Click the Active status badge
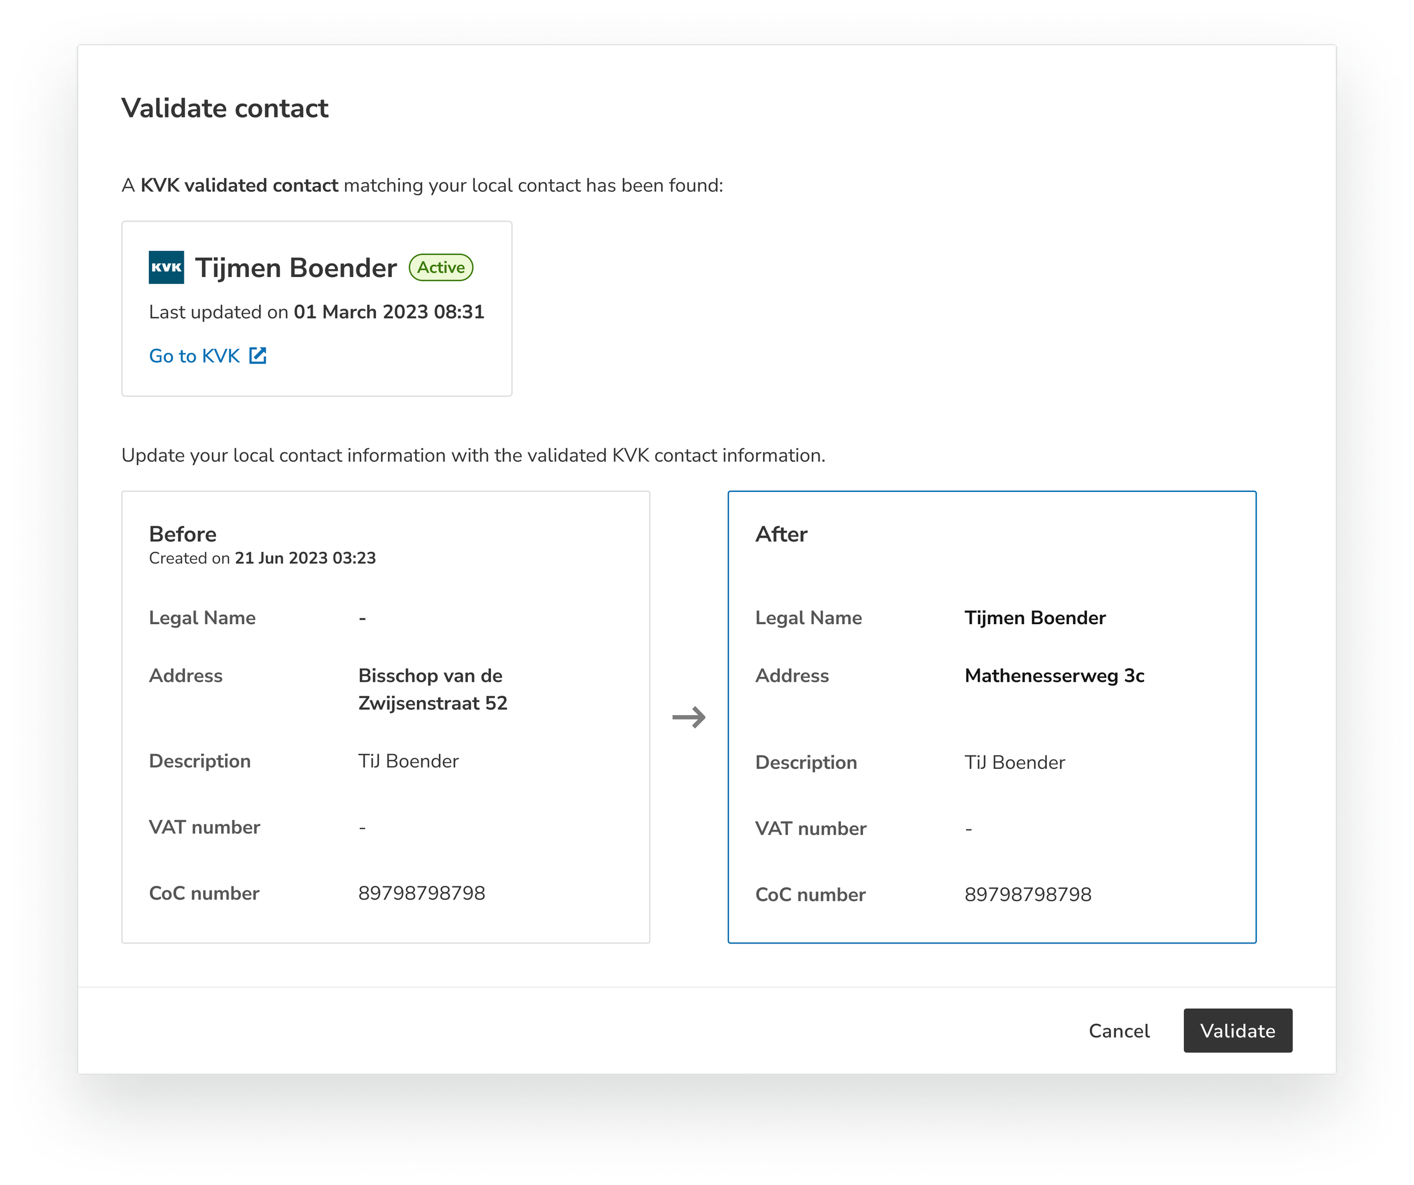The width and height of the screenshot is (1414, 1185). pyautogui.click(x=441, y=267)
